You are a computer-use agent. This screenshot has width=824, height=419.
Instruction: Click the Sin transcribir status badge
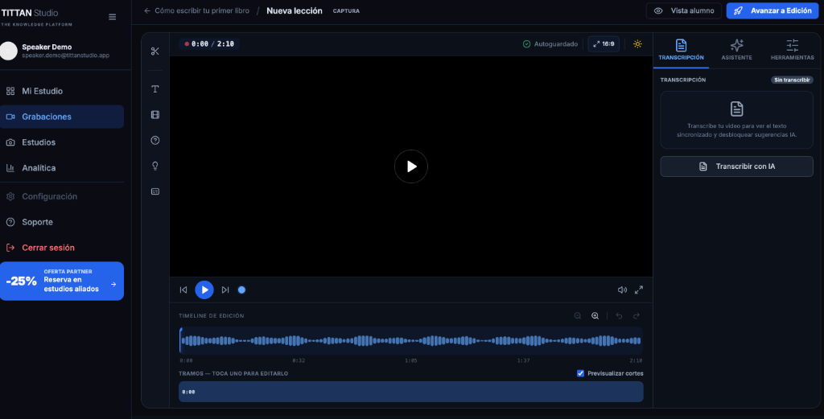(x=792, y=80)
